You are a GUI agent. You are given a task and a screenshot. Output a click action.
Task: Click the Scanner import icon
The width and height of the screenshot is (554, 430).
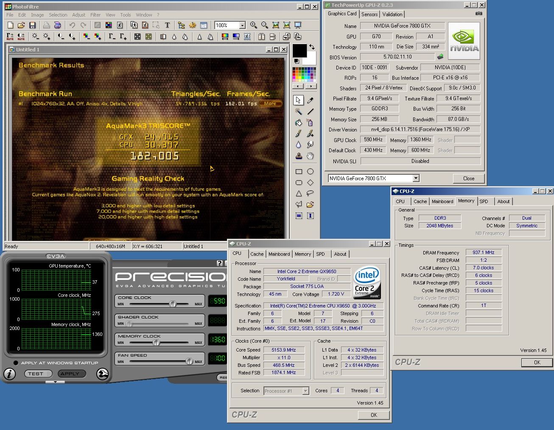(58, 25)
